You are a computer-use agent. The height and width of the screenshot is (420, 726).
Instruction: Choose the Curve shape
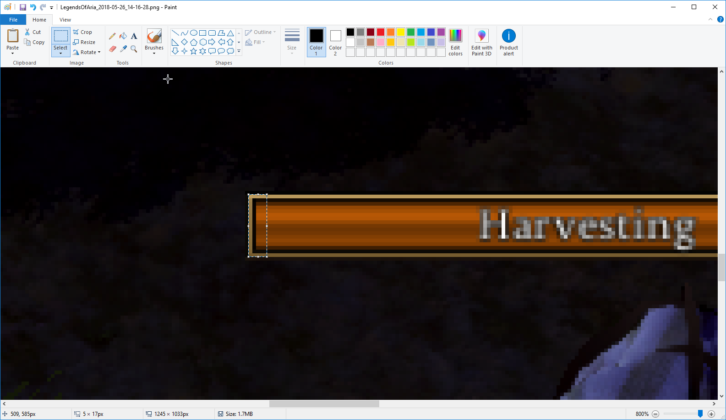pos(184,33)
